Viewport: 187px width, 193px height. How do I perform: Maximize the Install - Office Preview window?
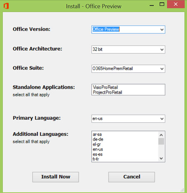click(162, 4)
